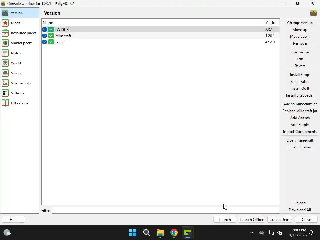The image size is (320, 240).
Task: Remove the selected component
Action: pos(300,43)
